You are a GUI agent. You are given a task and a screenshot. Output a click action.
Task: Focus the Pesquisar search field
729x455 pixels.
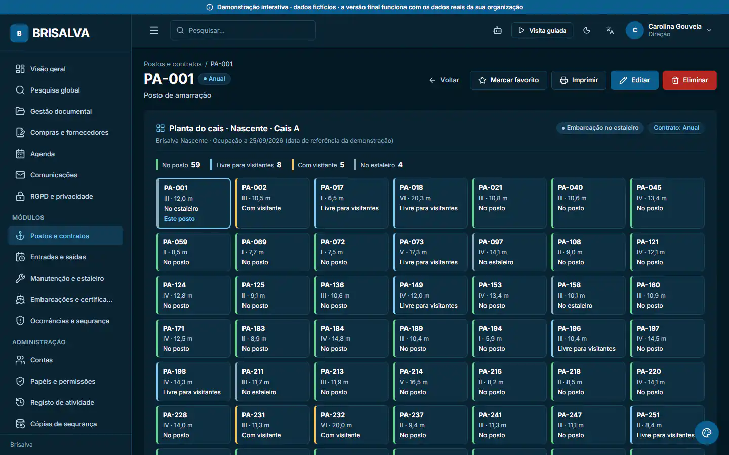pyautogui.click(x=243, y=30)
